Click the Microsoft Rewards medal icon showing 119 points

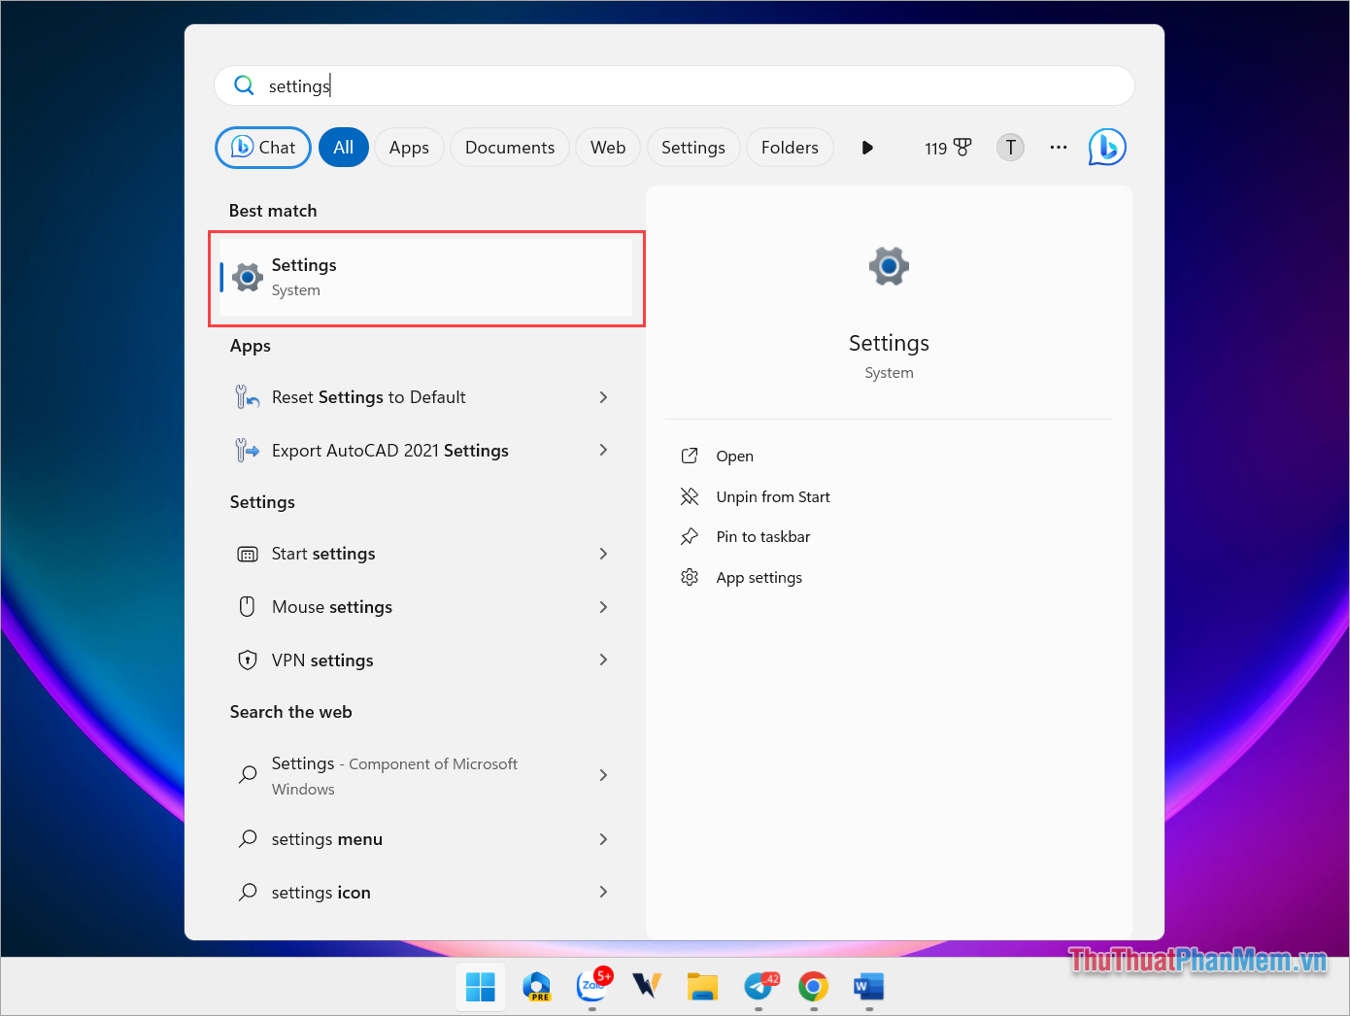[947, 147]
